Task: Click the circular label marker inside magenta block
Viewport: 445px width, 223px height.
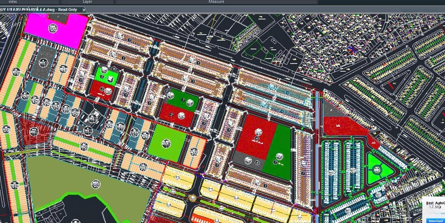Action: (53, 28)
